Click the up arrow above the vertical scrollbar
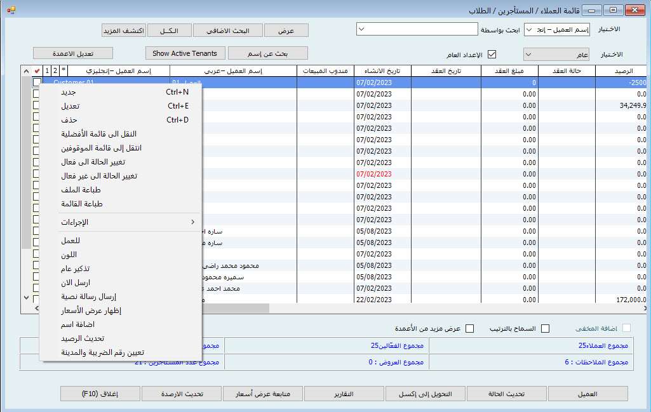The width and height of the screenshot is (651, 412). [x=26, y=70]
